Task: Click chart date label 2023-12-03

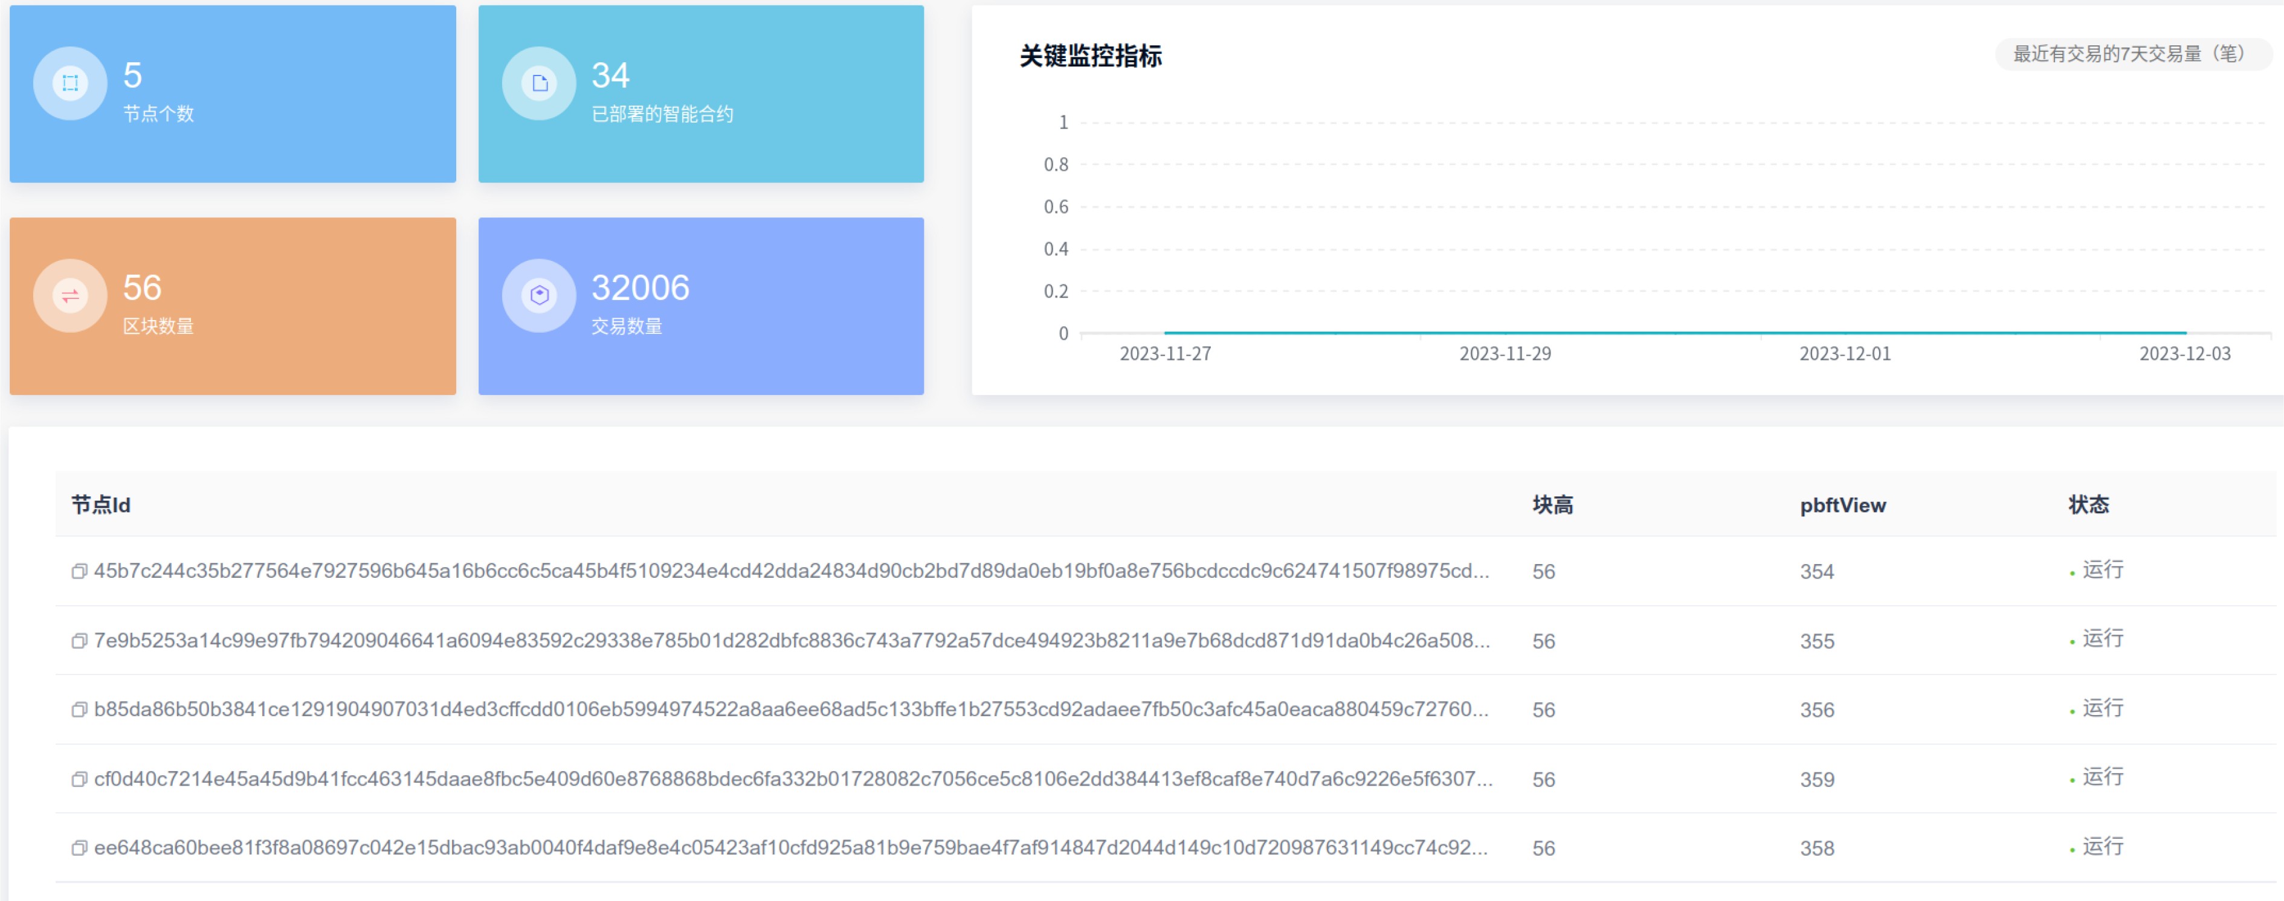Action: pyautogui.click(x=2185, y=353)
